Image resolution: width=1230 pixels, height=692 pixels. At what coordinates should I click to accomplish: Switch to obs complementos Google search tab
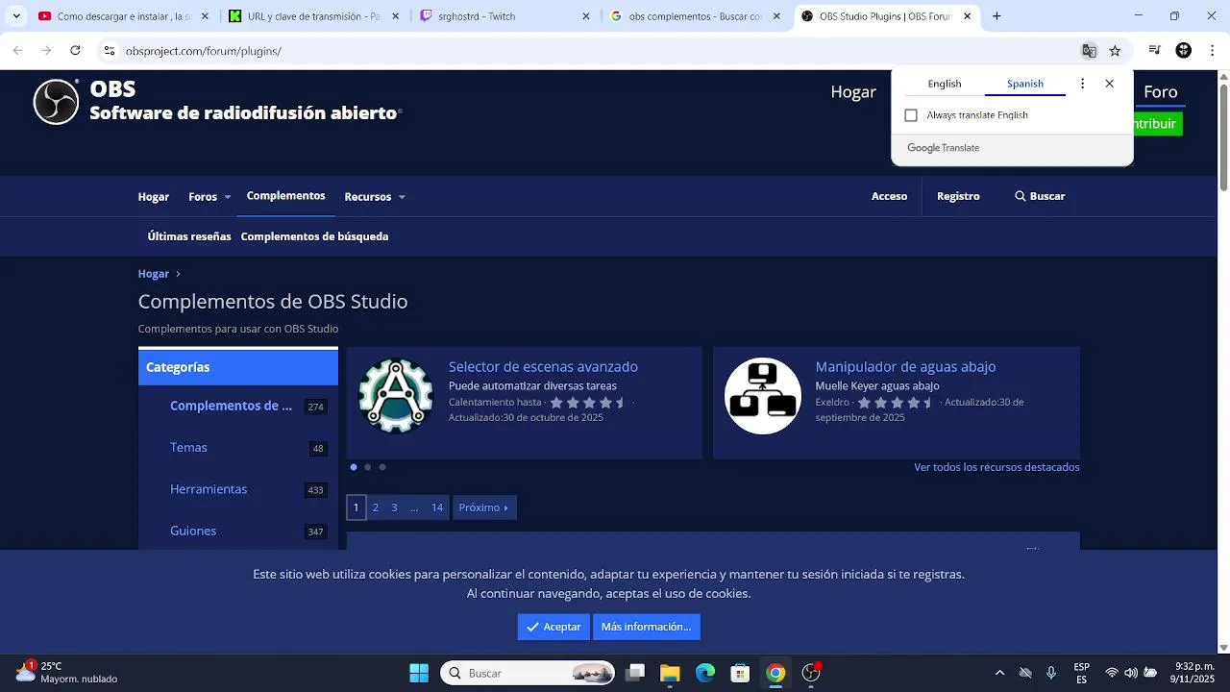point(698,16)
